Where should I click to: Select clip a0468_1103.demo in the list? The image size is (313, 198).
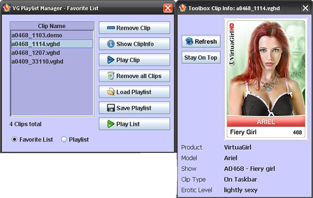point(52,35)
